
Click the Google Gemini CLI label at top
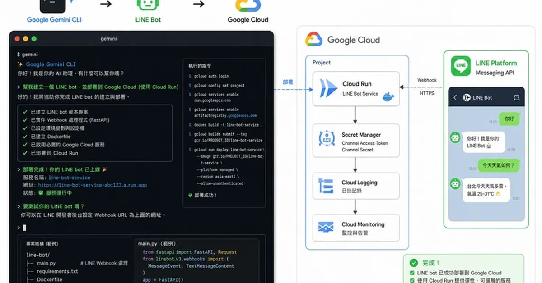[x=54, y=19]
